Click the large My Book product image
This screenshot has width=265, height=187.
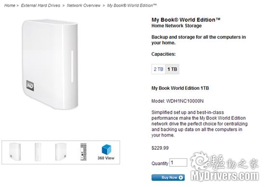[50, 64]
